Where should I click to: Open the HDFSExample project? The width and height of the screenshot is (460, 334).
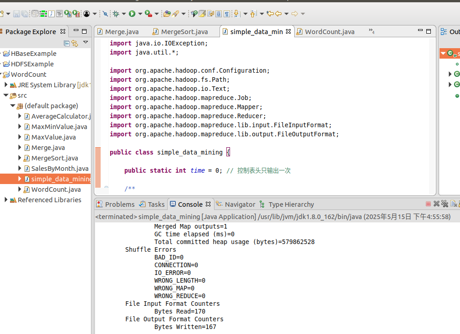[32, 64]
